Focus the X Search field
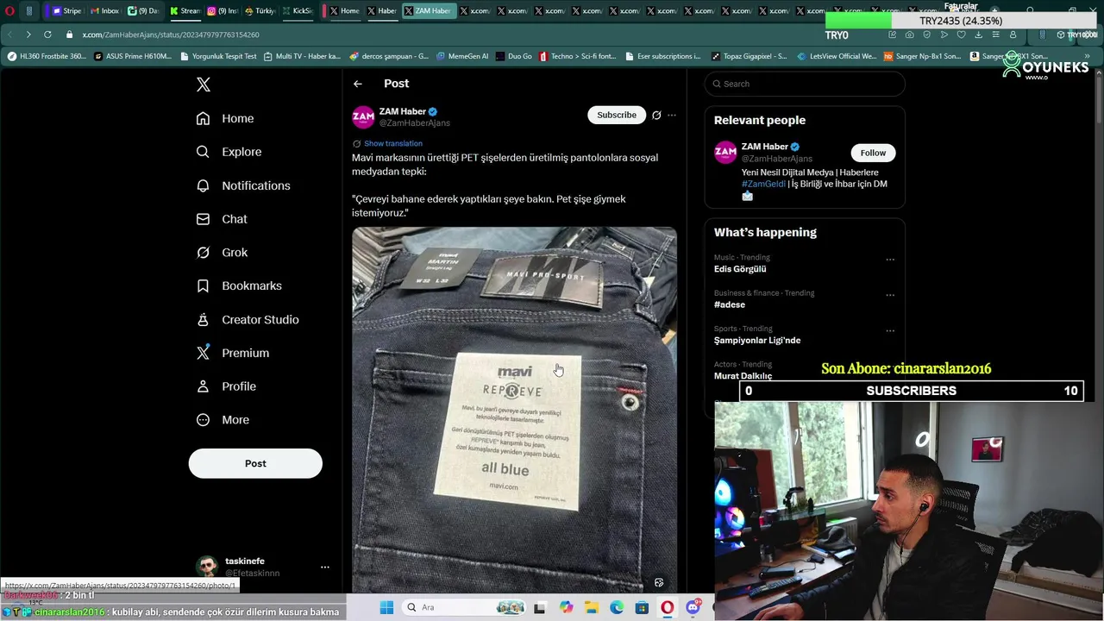1104x621 pixels. pyautogui.click(x=805, y=84)
